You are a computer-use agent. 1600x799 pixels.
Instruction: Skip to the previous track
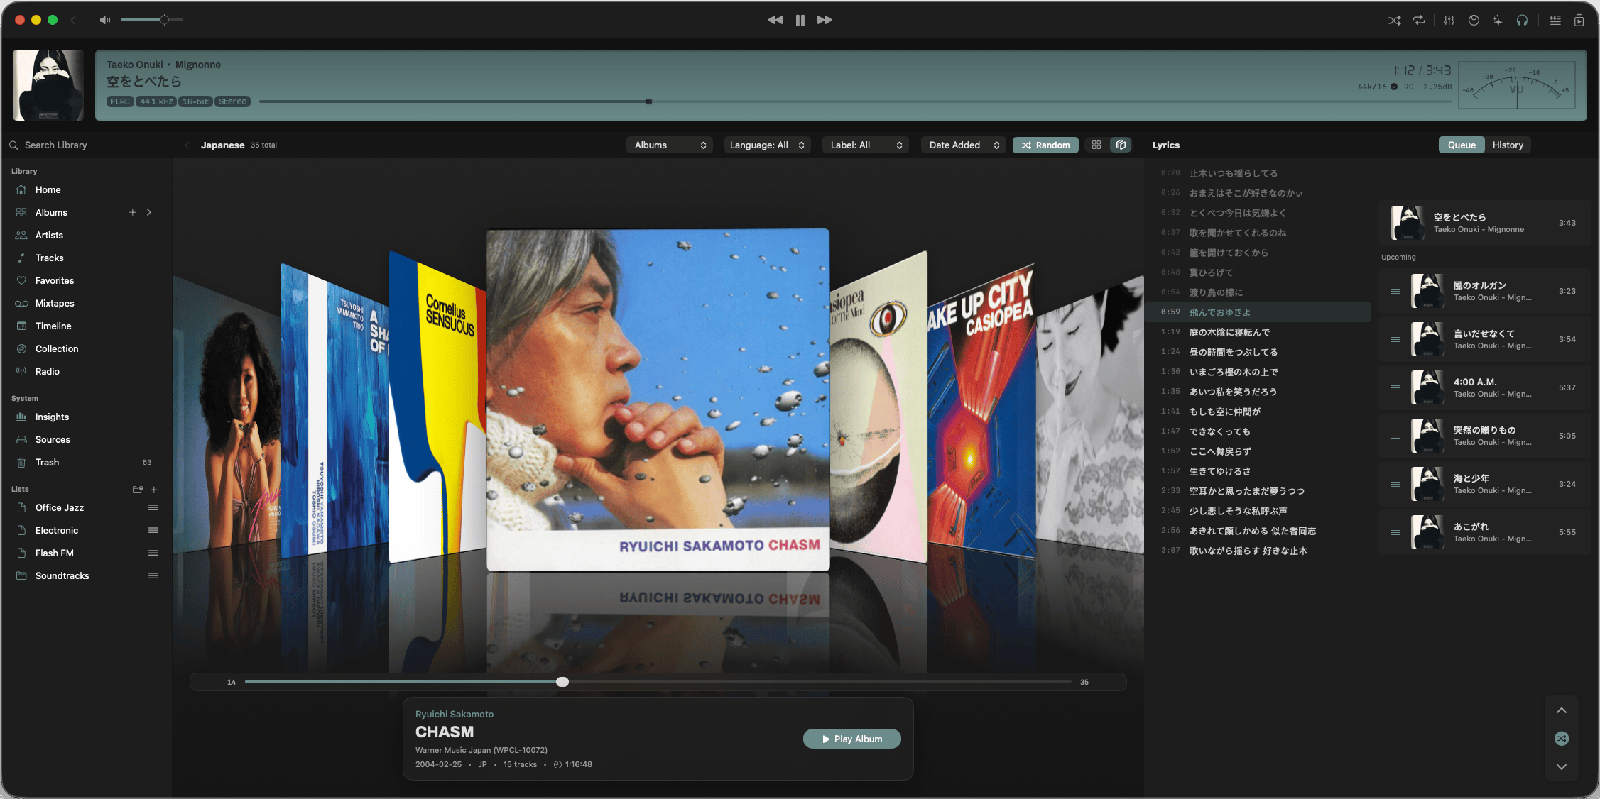775,20
